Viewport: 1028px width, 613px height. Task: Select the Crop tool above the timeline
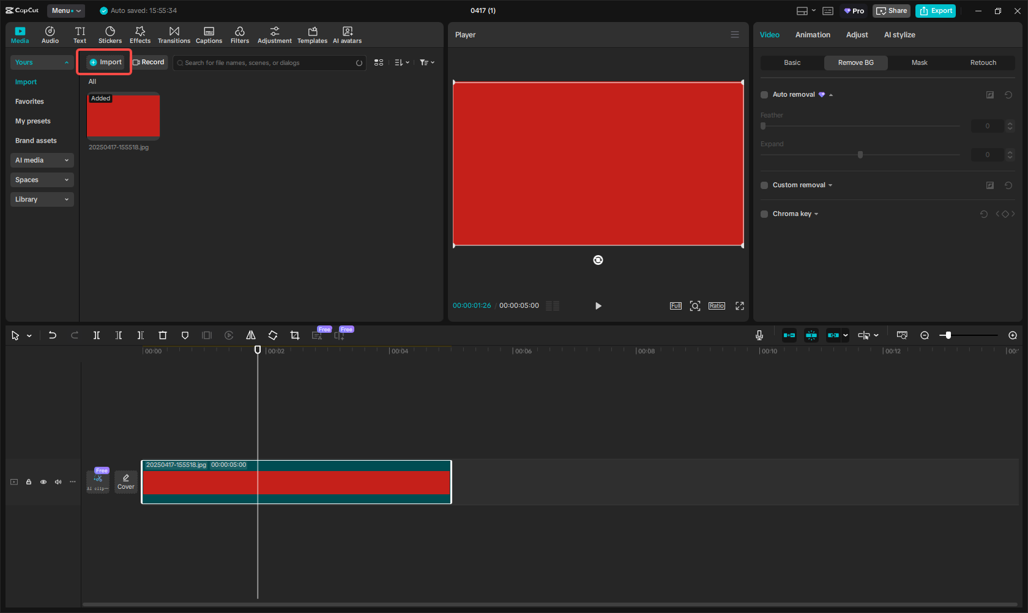(295, 335)
